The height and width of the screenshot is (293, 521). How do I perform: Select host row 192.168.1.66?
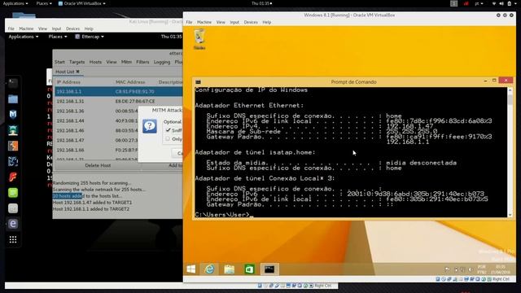click(x=96, y=150)
